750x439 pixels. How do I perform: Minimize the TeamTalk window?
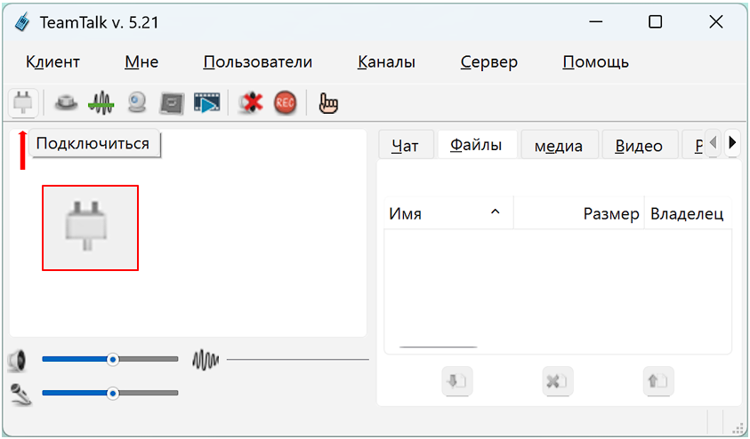pyautogui.click(x=595, y=22)
